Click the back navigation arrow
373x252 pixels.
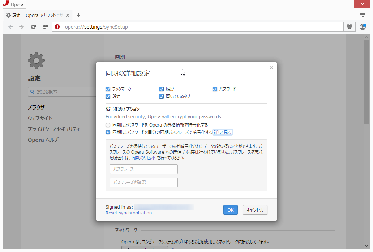(10, 27)
